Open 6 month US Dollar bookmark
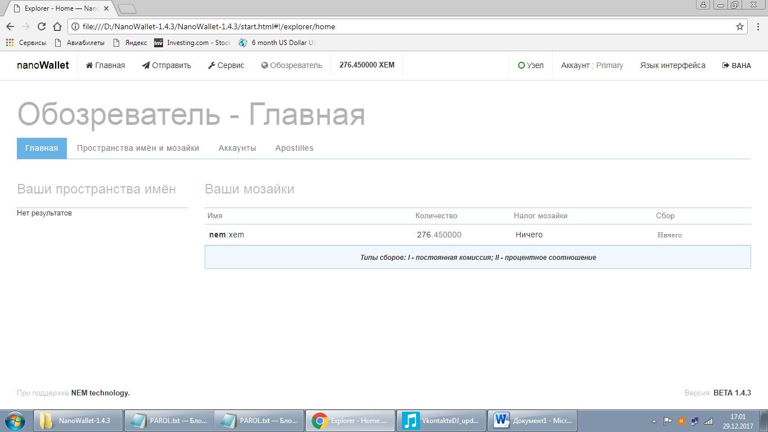768x432 pixels. point(277,43)
